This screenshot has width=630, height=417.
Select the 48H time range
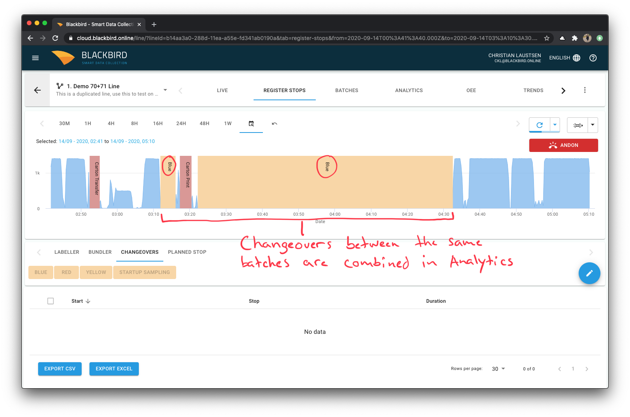tap(205, 124)
